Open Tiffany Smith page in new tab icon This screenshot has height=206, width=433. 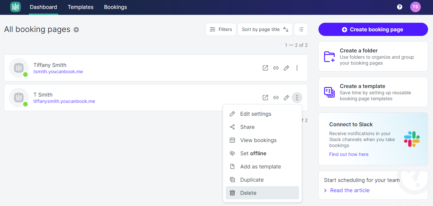coord(265,68)
